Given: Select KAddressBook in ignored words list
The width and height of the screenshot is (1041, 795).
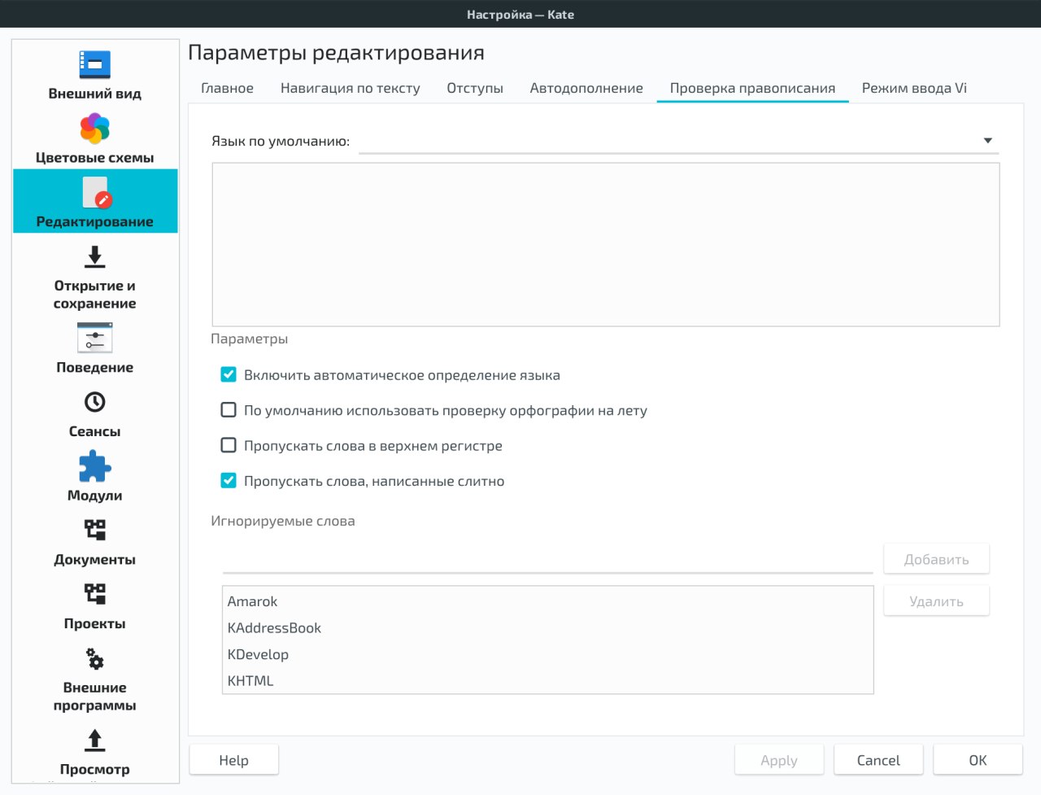Looking at the screenshot, I should [x=547, y=627].
